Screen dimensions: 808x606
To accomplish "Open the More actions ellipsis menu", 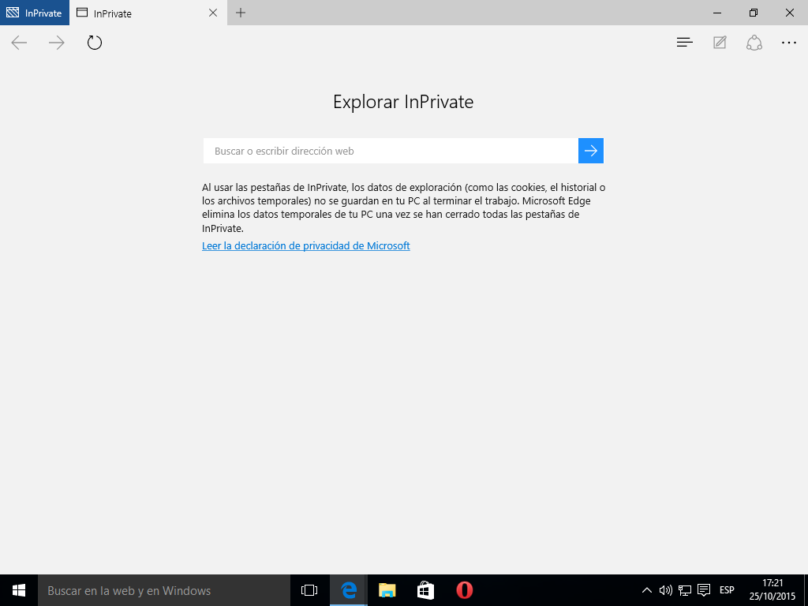I will [789, 43].
